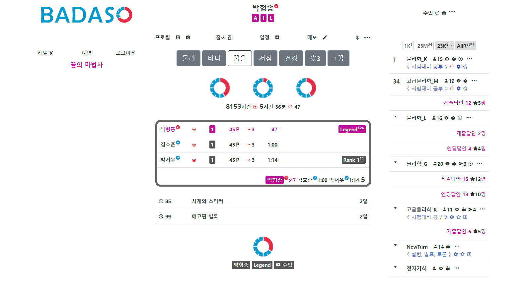Click the home icon beside 수업

coord(444,13)
